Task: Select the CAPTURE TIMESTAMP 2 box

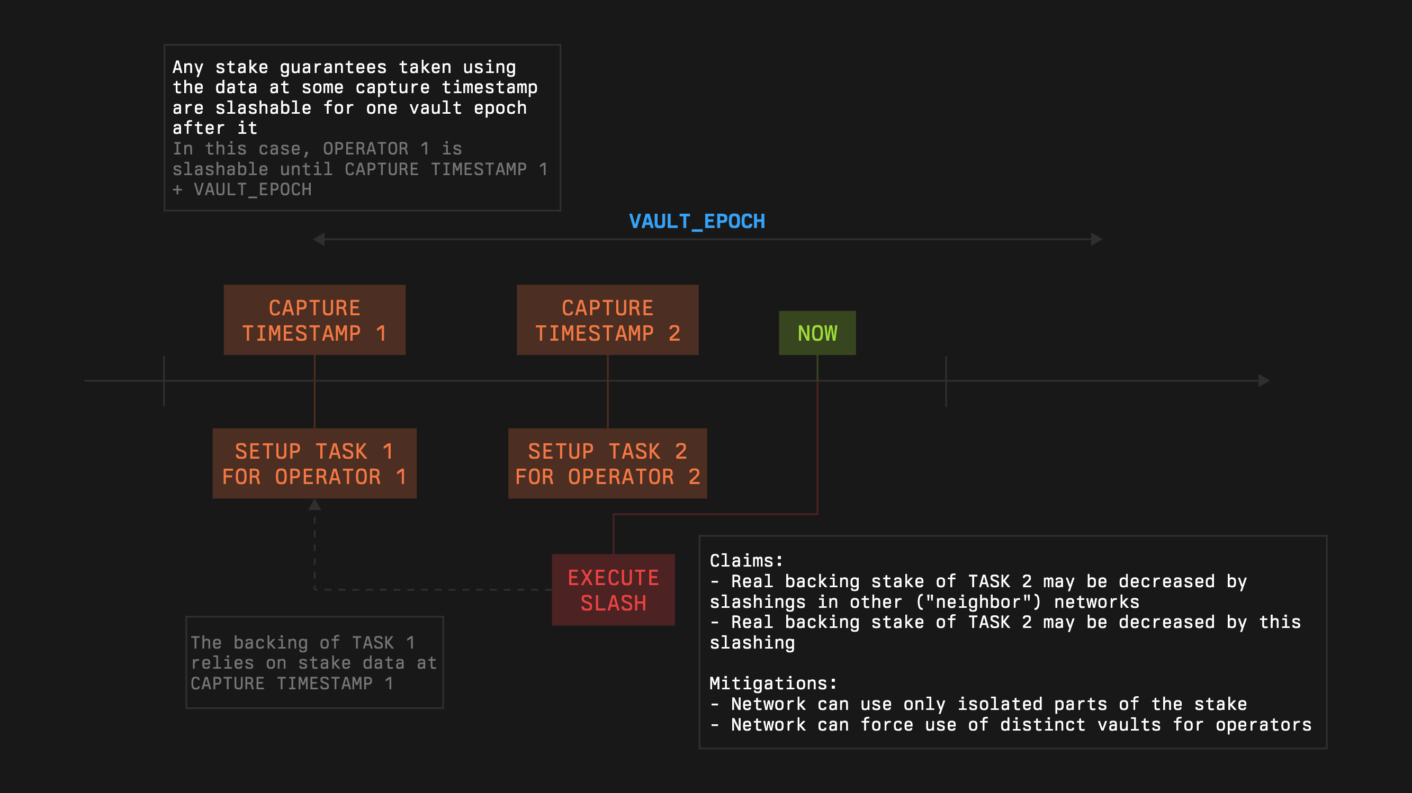Action: [607, 320]
